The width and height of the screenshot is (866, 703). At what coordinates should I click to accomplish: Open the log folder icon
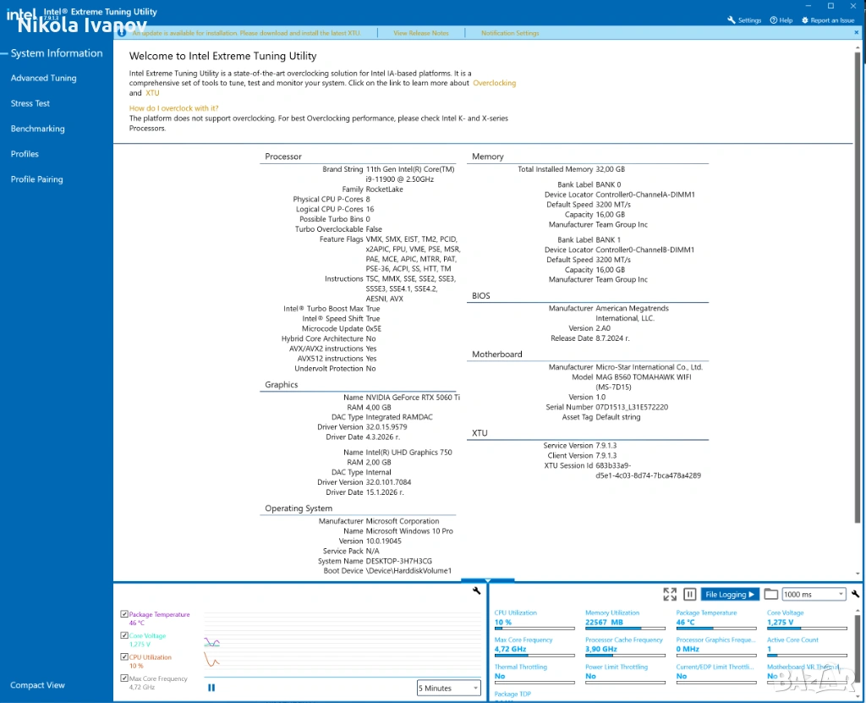[770, 595]
